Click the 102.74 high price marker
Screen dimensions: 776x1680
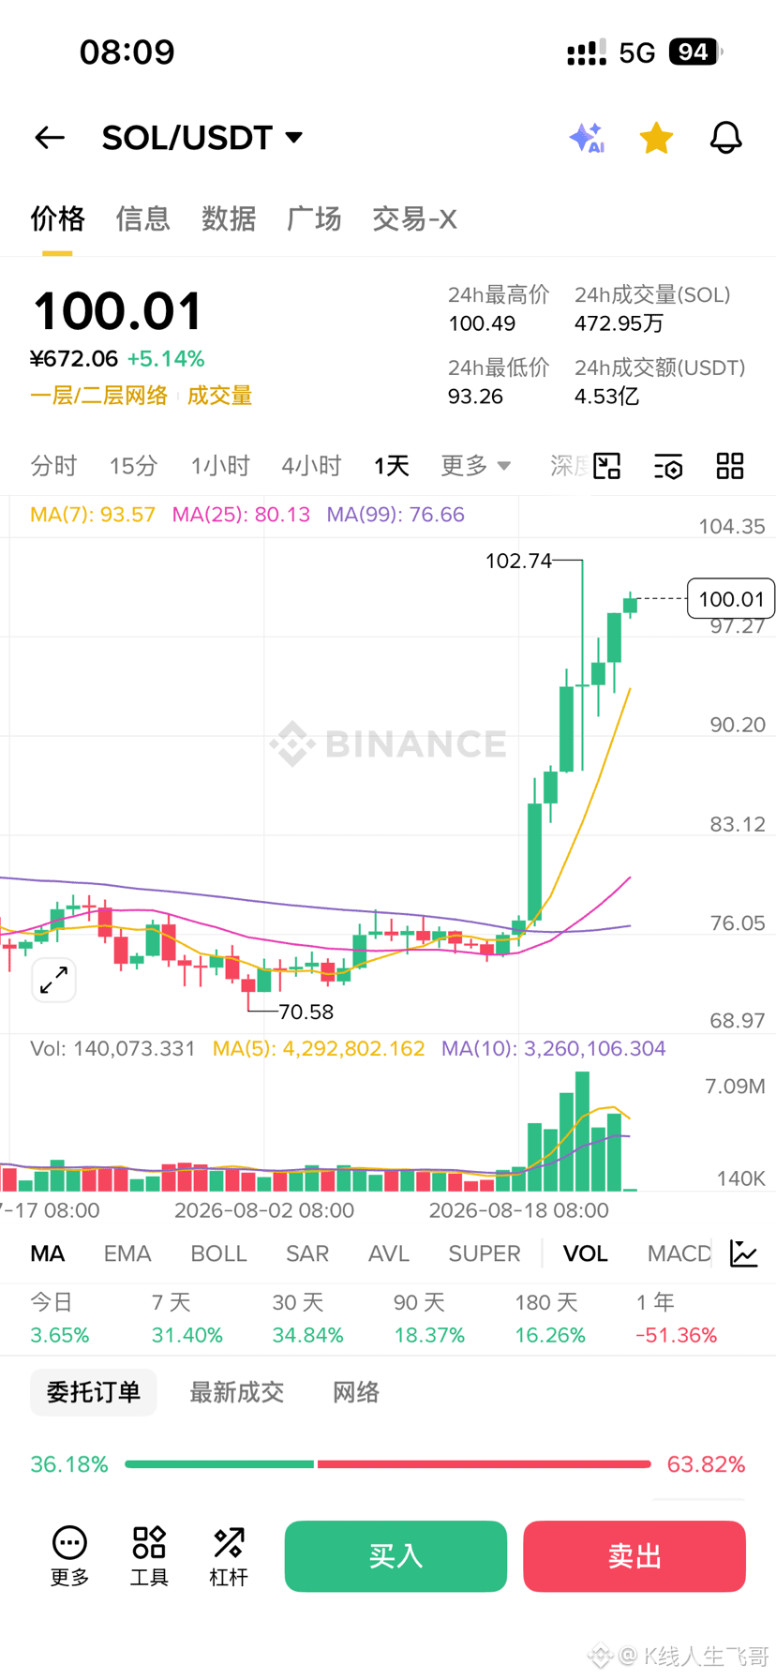point(518,561)
